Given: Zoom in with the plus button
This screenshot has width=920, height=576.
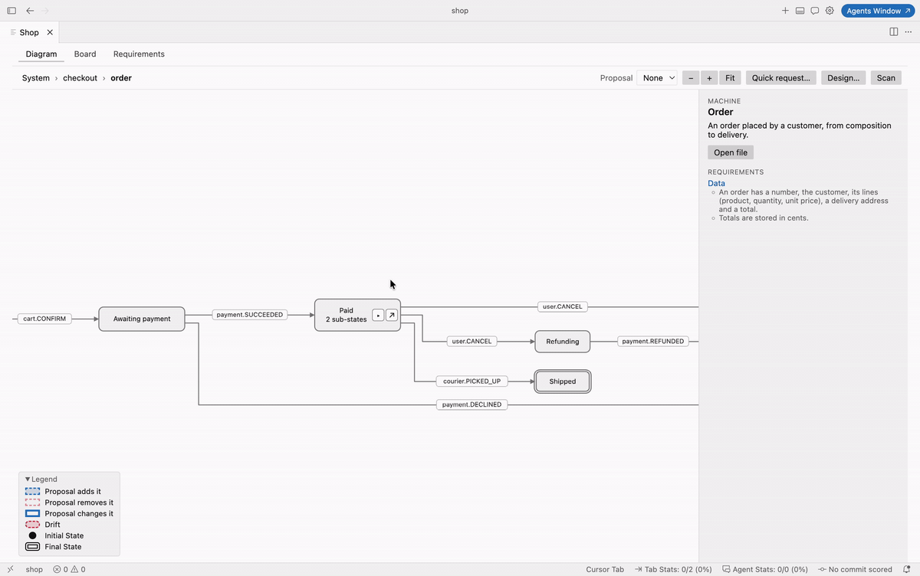Looking at the screenshot, I should pyautogui.click(x=710, y=77).
